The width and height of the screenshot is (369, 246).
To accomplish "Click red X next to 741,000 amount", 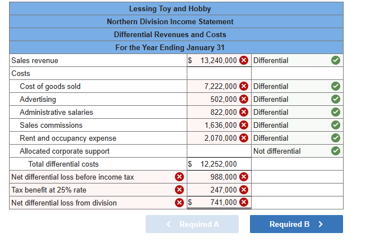I will pos(244,203).
